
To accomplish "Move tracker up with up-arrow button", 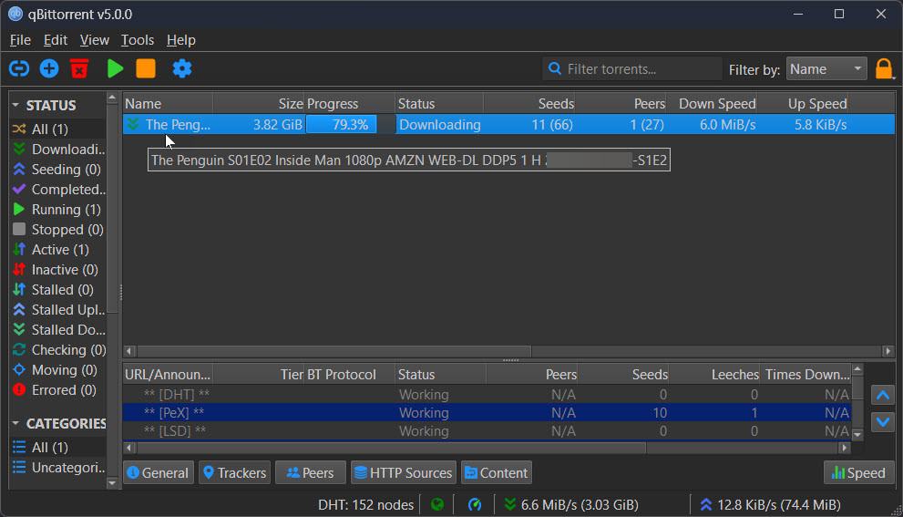I will 883,396.
